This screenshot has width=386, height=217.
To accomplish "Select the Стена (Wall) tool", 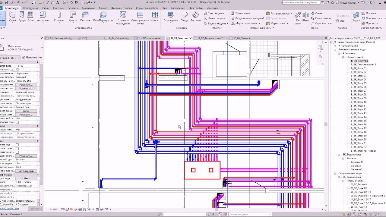I will click(12, 17).
